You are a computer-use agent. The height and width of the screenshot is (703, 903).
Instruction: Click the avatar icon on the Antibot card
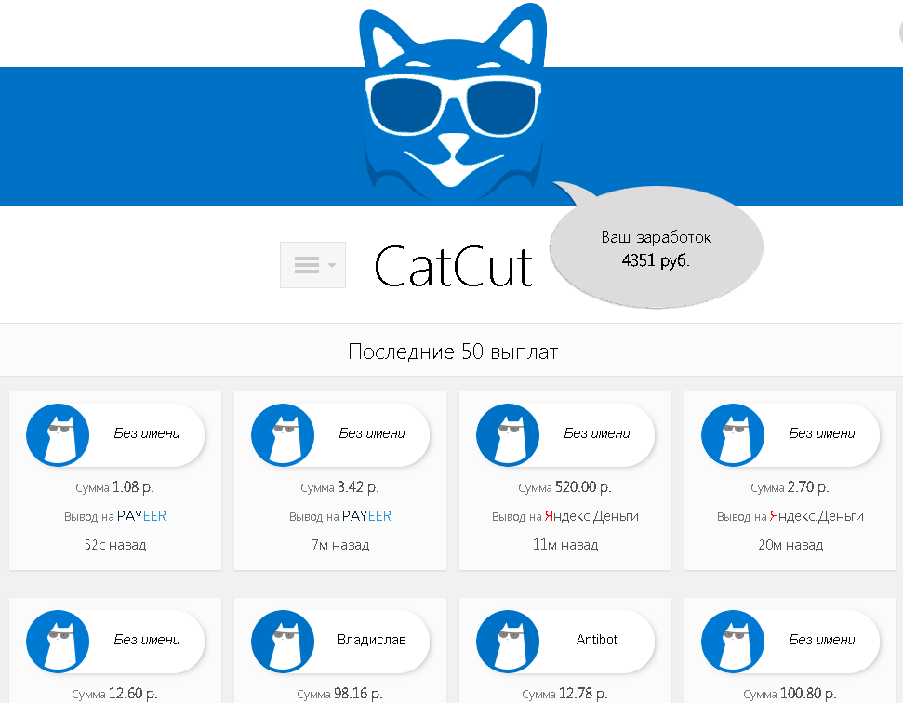(x=508, y=642)
